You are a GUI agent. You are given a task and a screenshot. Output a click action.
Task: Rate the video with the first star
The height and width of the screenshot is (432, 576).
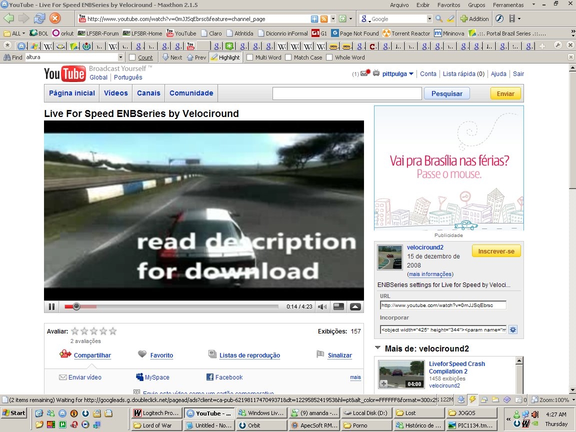75,331
